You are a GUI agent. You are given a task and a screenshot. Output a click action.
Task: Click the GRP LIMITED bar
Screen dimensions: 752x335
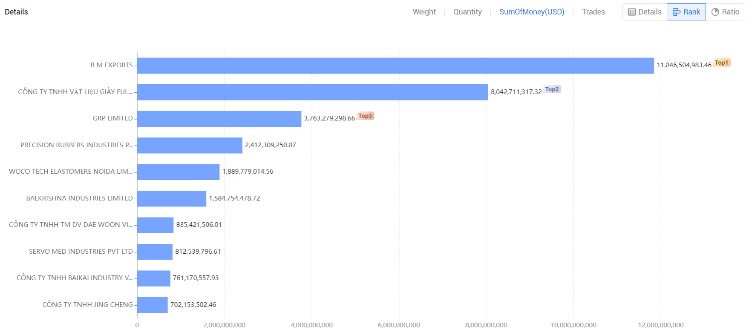tap(219, 119)
